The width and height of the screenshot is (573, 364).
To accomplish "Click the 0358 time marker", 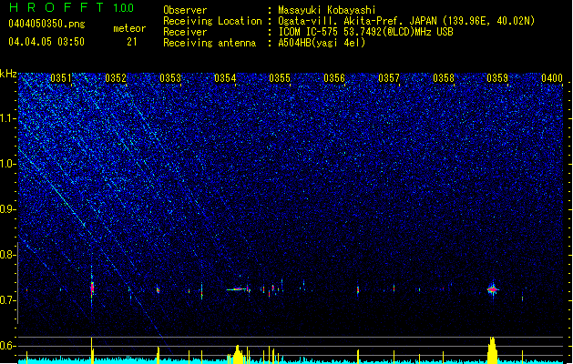I will pyautogui.click(x=444, y=78).
